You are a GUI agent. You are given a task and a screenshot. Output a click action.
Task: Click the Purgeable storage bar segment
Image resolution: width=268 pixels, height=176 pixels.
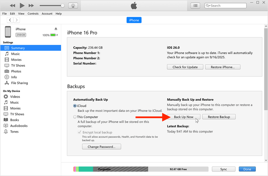pyautogui.click(x=120, y=169)
